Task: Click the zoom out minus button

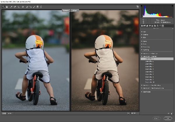Action: 3,114
